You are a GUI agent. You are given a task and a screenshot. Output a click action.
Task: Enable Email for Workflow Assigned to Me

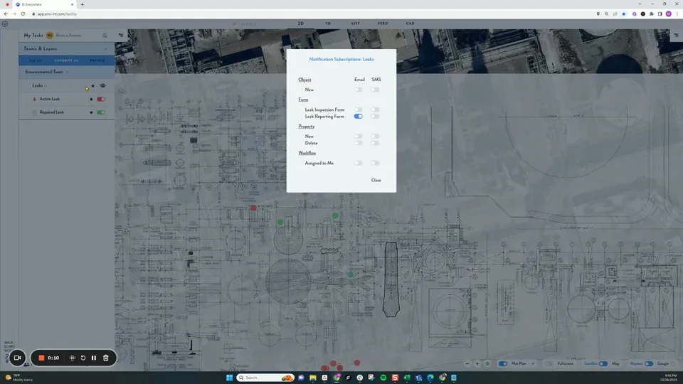coord(358,163)
